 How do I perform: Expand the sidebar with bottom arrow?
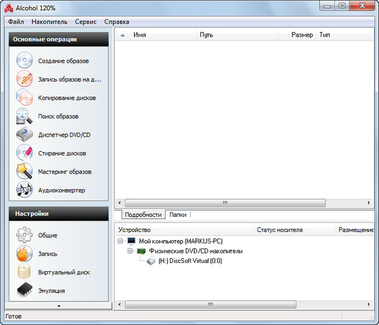click(x=59, y=305)
